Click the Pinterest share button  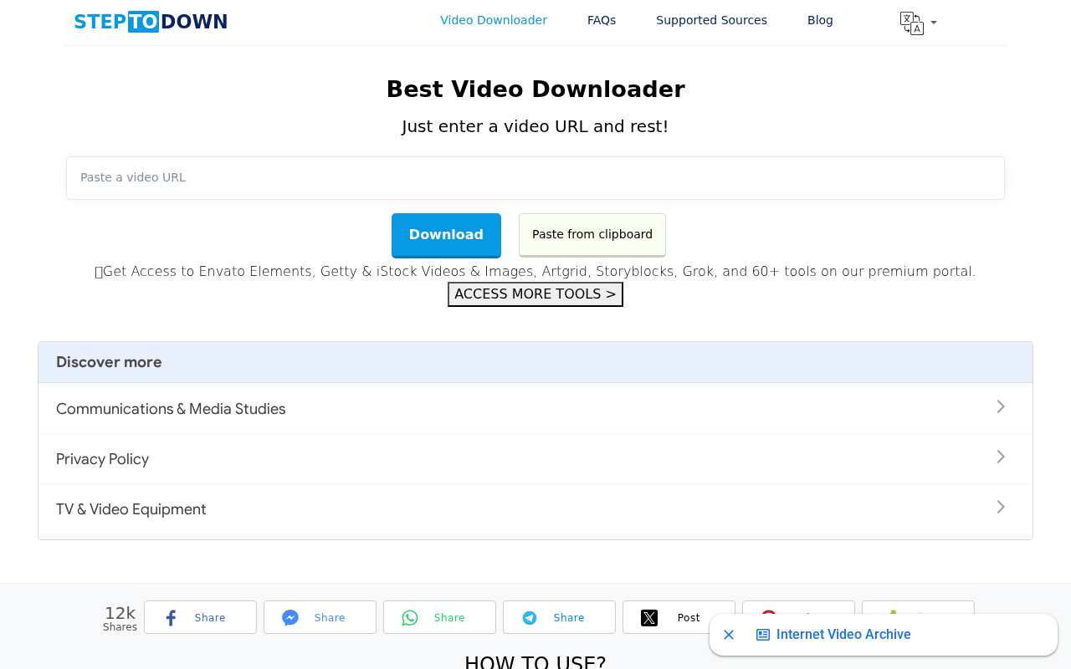coord(798,608)
